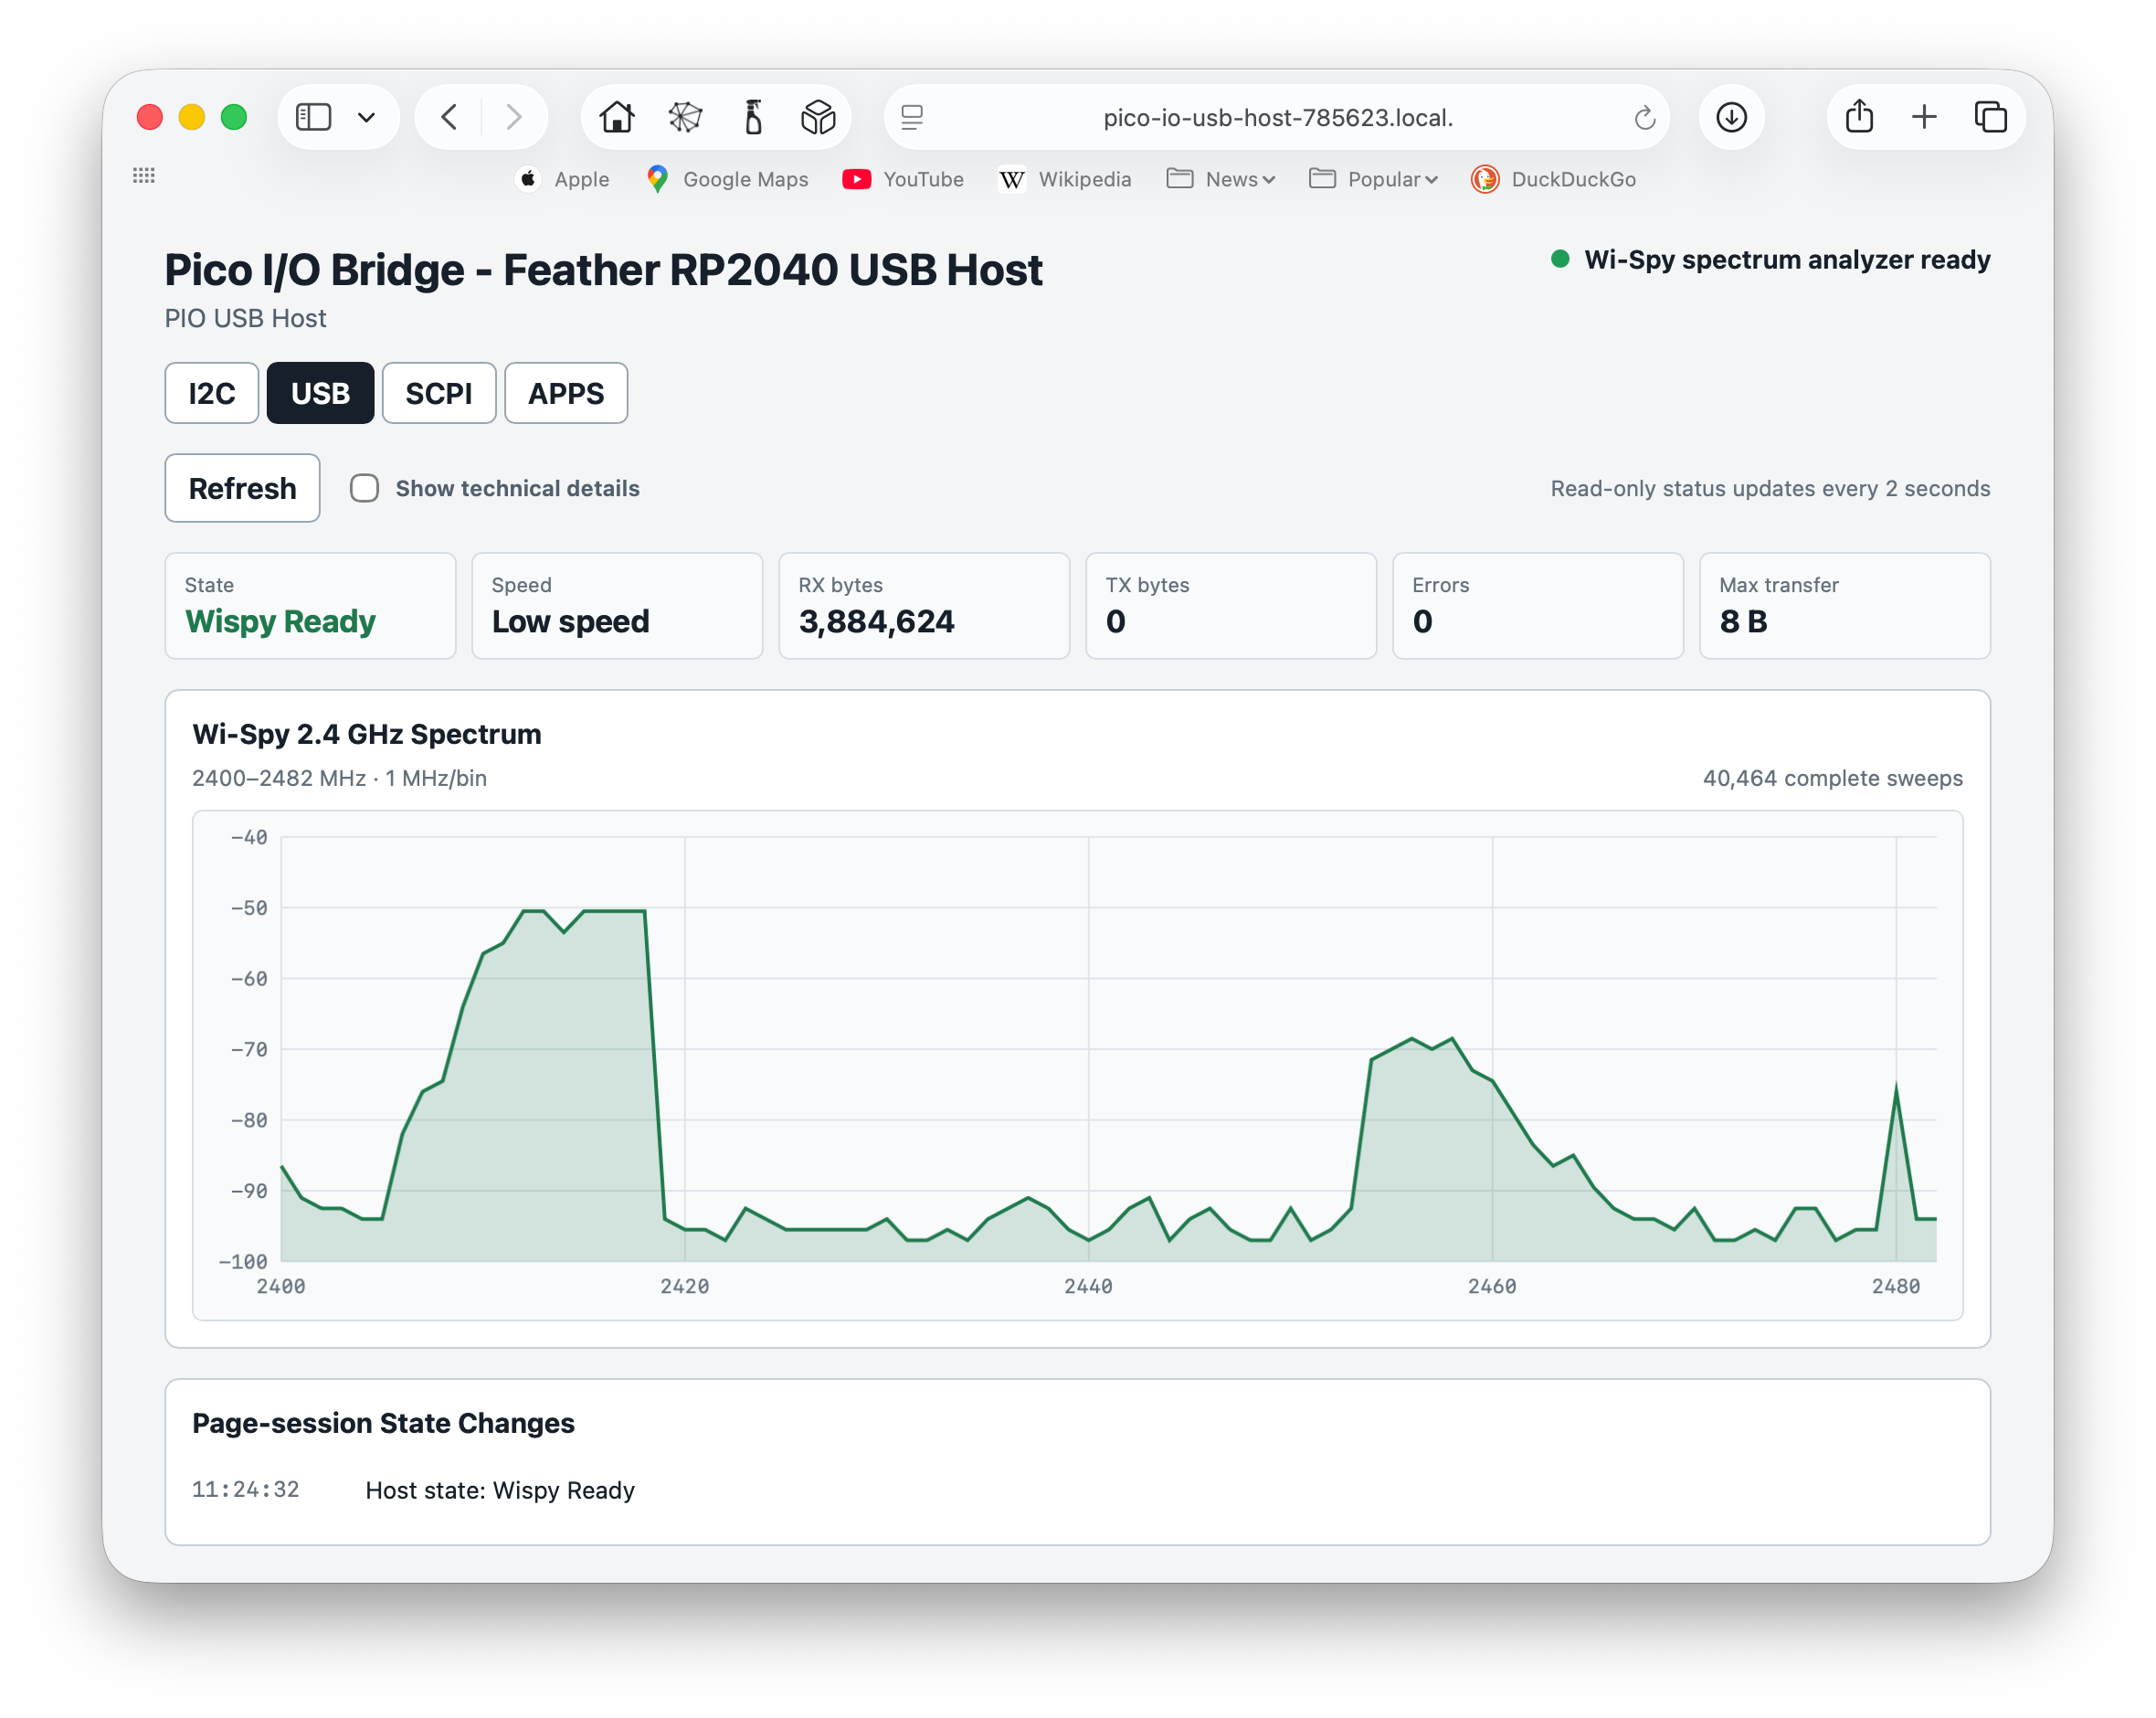This screenshot has height=1718, width=2156.
Task: Click the Refresh button
Action: coord(242,488)
